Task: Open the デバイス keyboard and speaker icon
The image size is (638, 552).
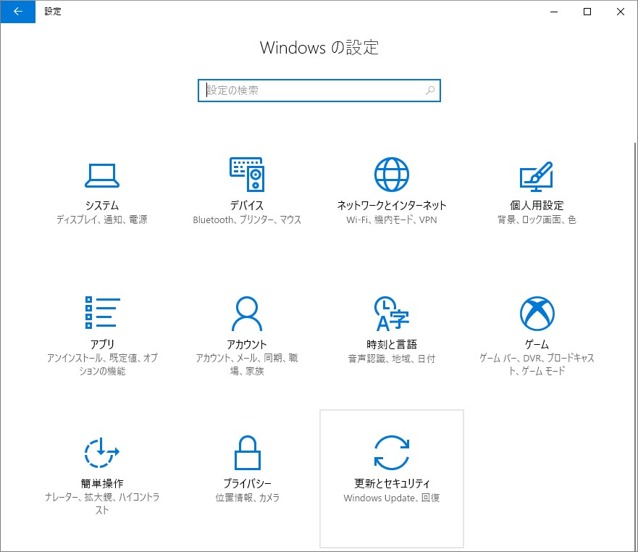Action: [x=247, y=175]
